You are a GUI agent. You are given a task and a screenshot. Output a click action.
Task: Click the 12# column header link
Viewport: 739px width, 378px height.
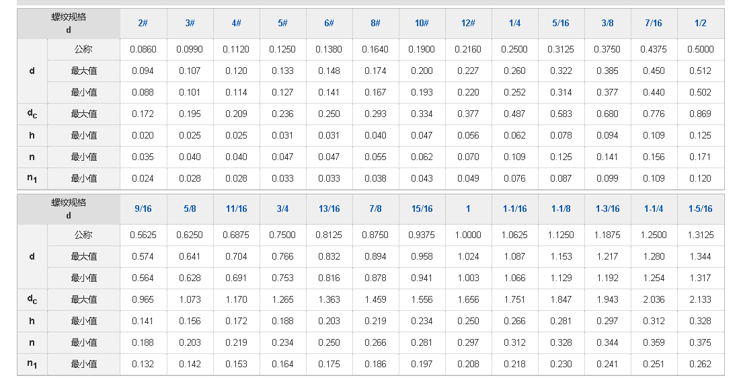coord(468,24)
